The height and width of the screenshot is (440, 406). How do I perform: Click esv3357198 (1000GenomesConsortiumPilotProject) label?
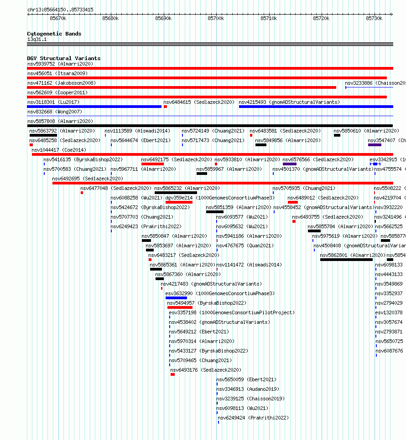click(232, 312)
